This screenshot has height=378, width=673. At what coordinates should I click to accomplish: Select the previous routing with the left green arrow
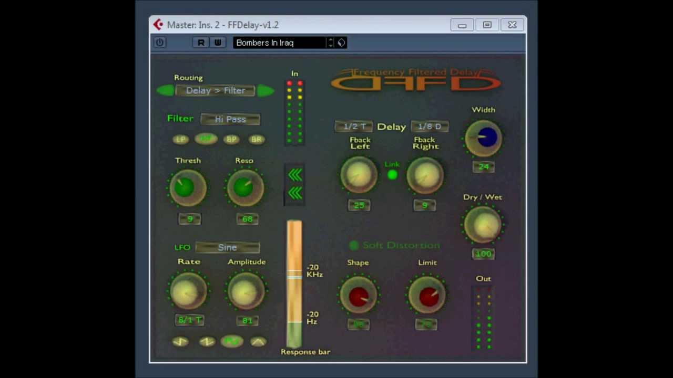[x=165, y=90]
